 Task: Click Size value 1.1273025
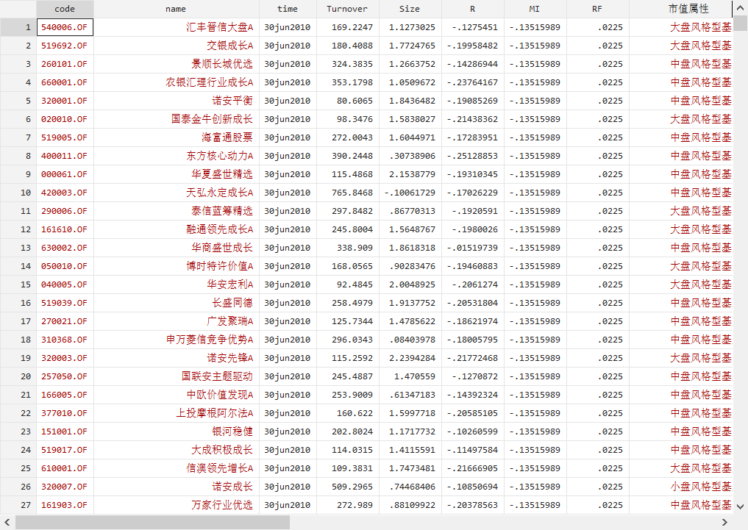410,27
